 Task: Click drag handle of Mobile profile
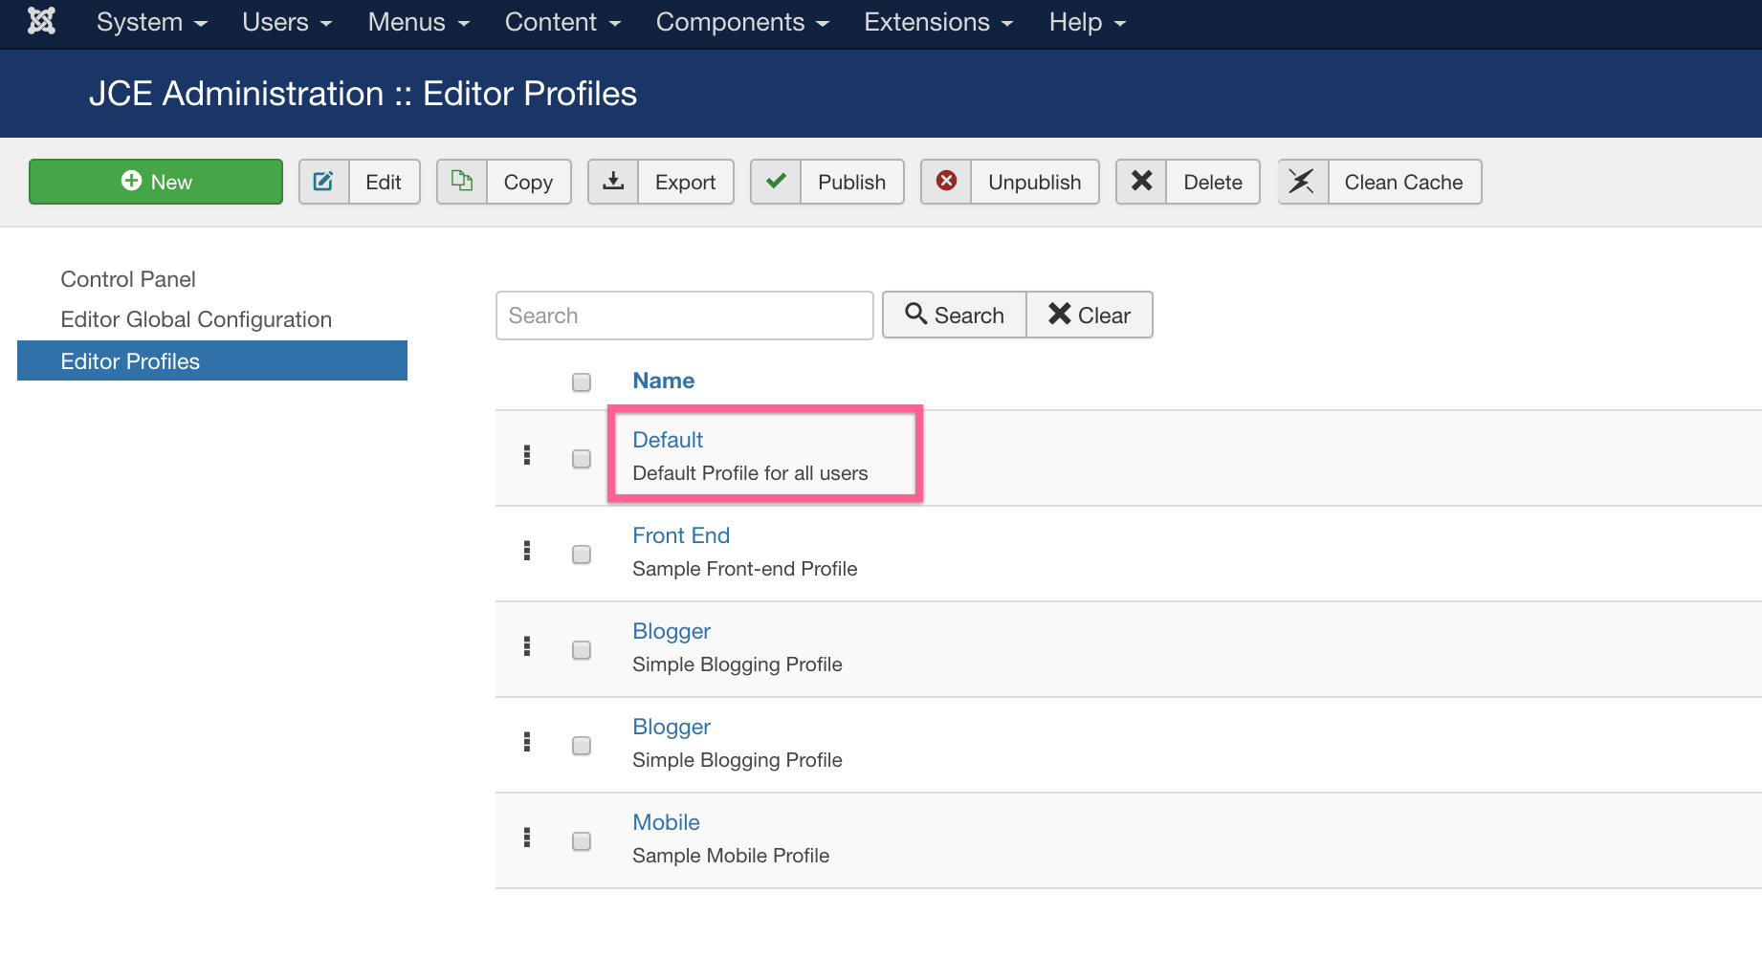[527, 838]
